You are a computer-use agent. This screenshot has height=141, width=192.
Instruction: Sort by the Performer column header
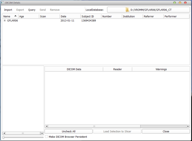tap(176, 16)
